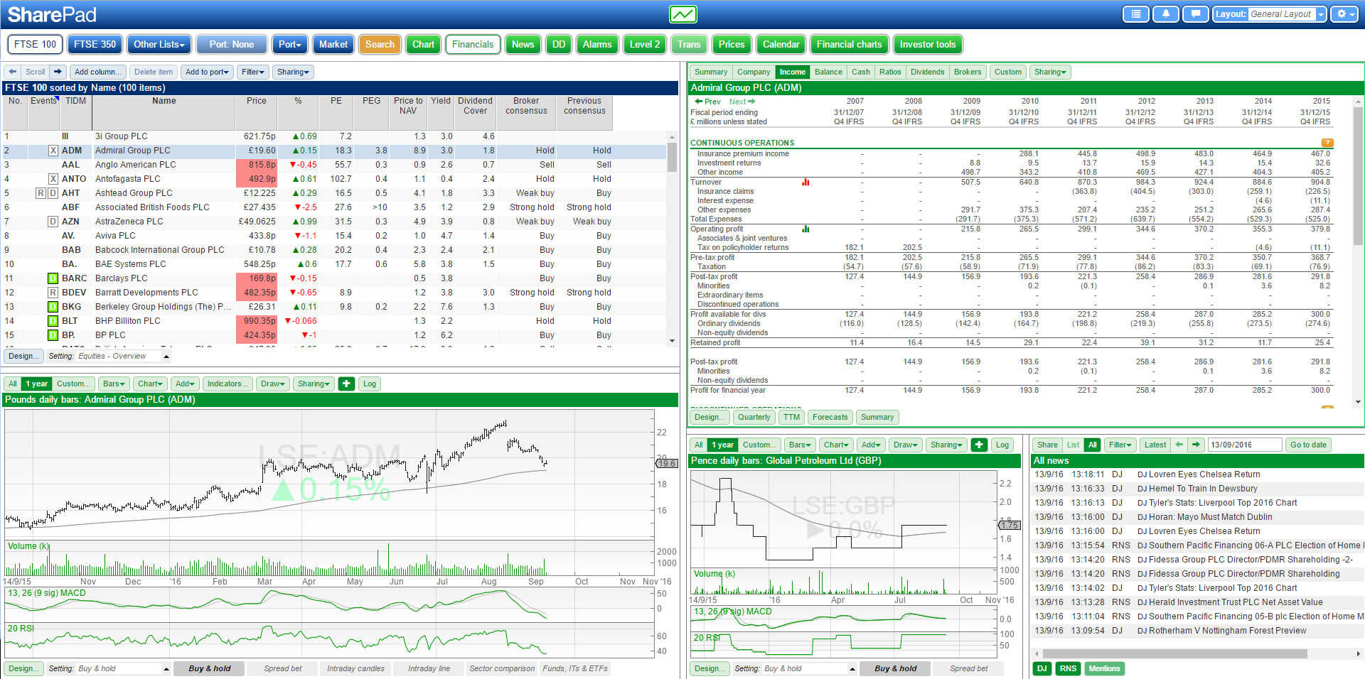Click the green D marker for Barclays
Viewport: 1365px width, 679px height.
point(53,278)
